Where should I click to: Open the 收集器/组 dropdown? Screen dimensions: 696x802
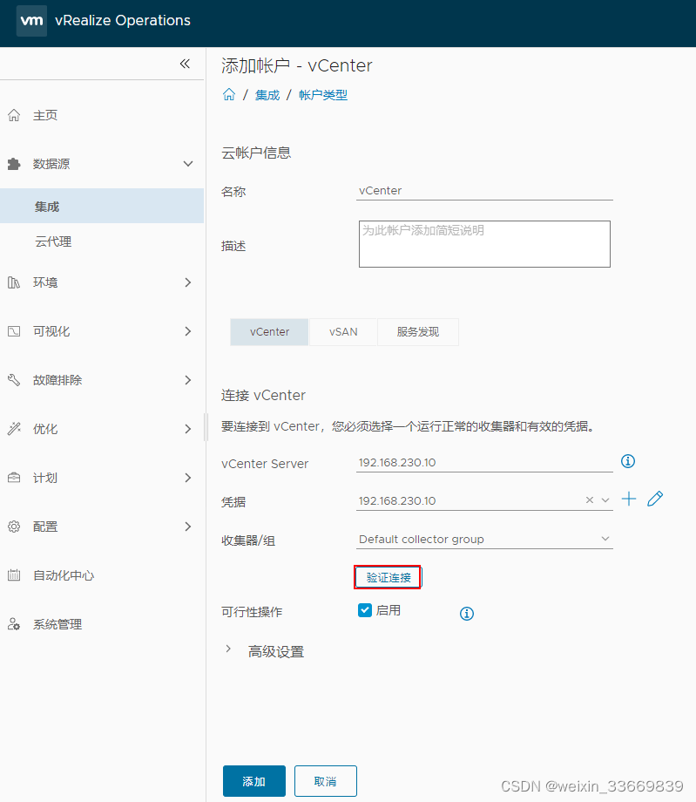pyautogui.click(x=484, y=539)
